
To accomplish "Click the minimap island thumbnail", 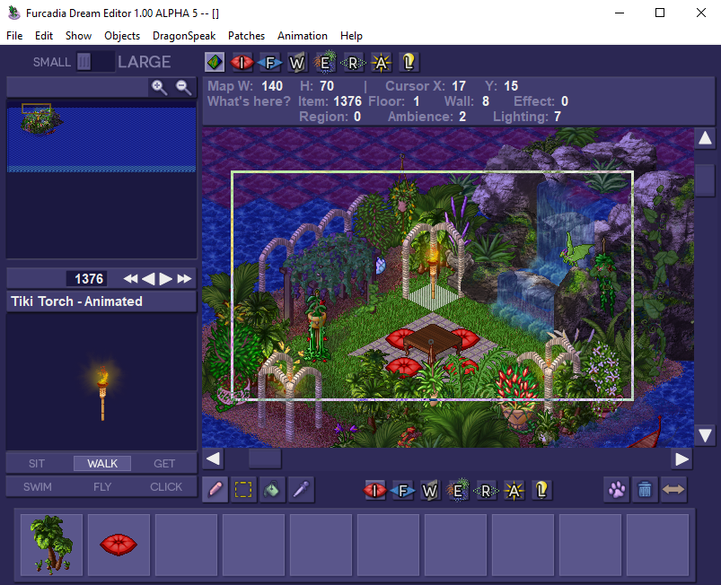I will click(41, 121).
